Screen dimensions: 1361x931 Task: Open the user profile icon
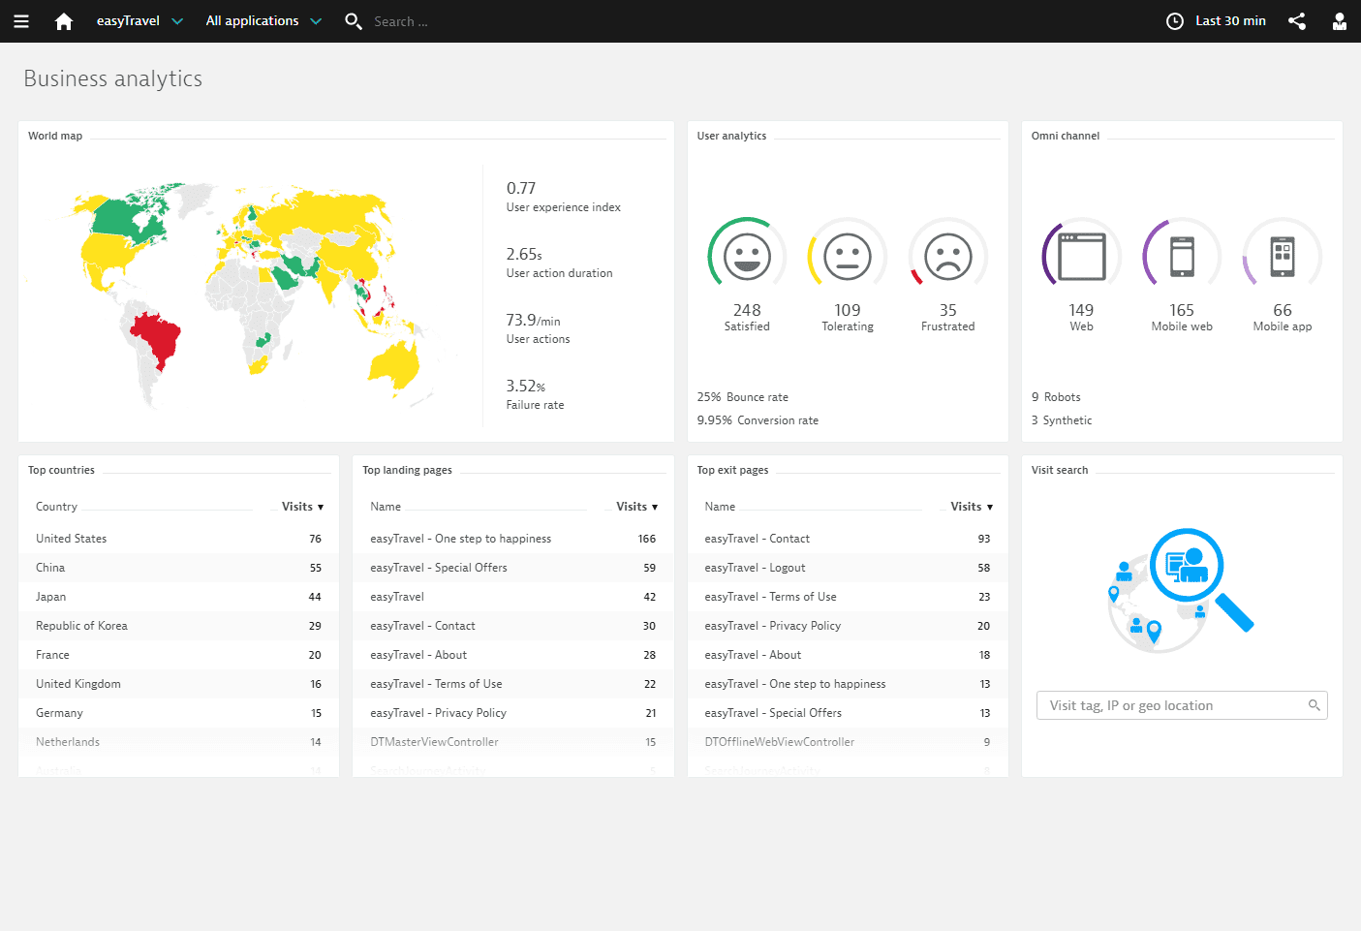pos(1340,21)
